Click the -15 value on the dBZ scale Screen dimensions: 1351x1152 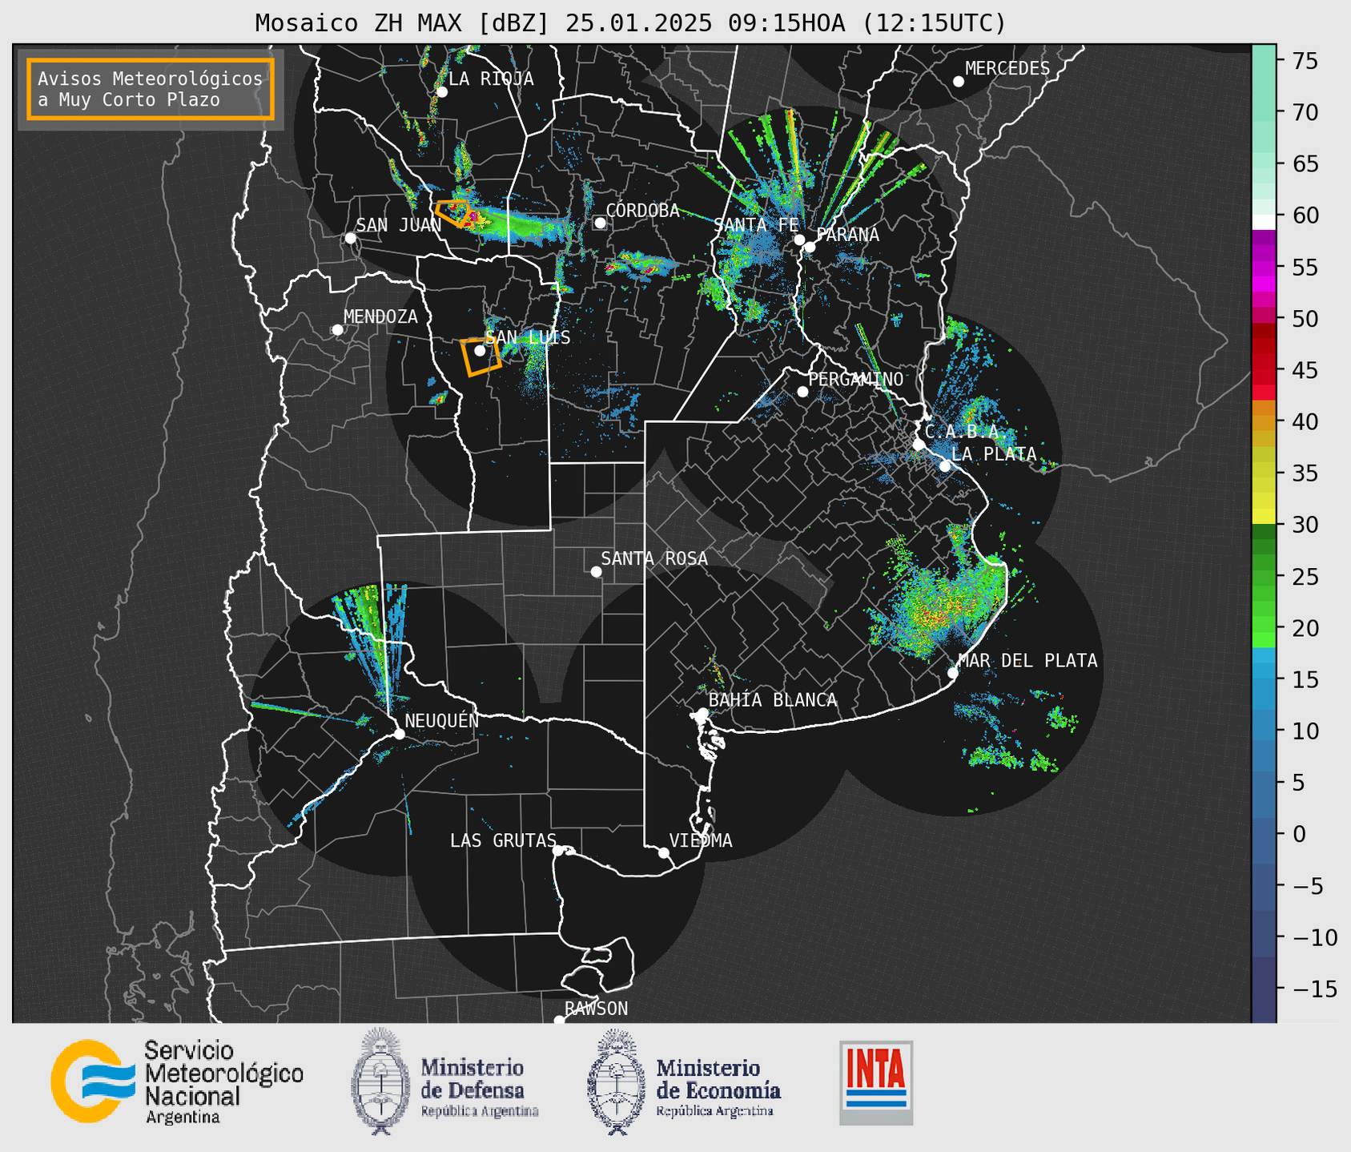(x=1314, y=989)
